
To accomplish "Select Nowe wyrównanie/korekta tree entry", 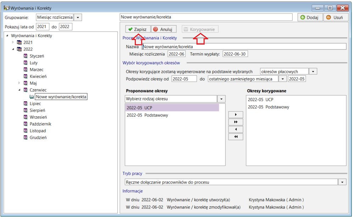I will pos(61,97).
